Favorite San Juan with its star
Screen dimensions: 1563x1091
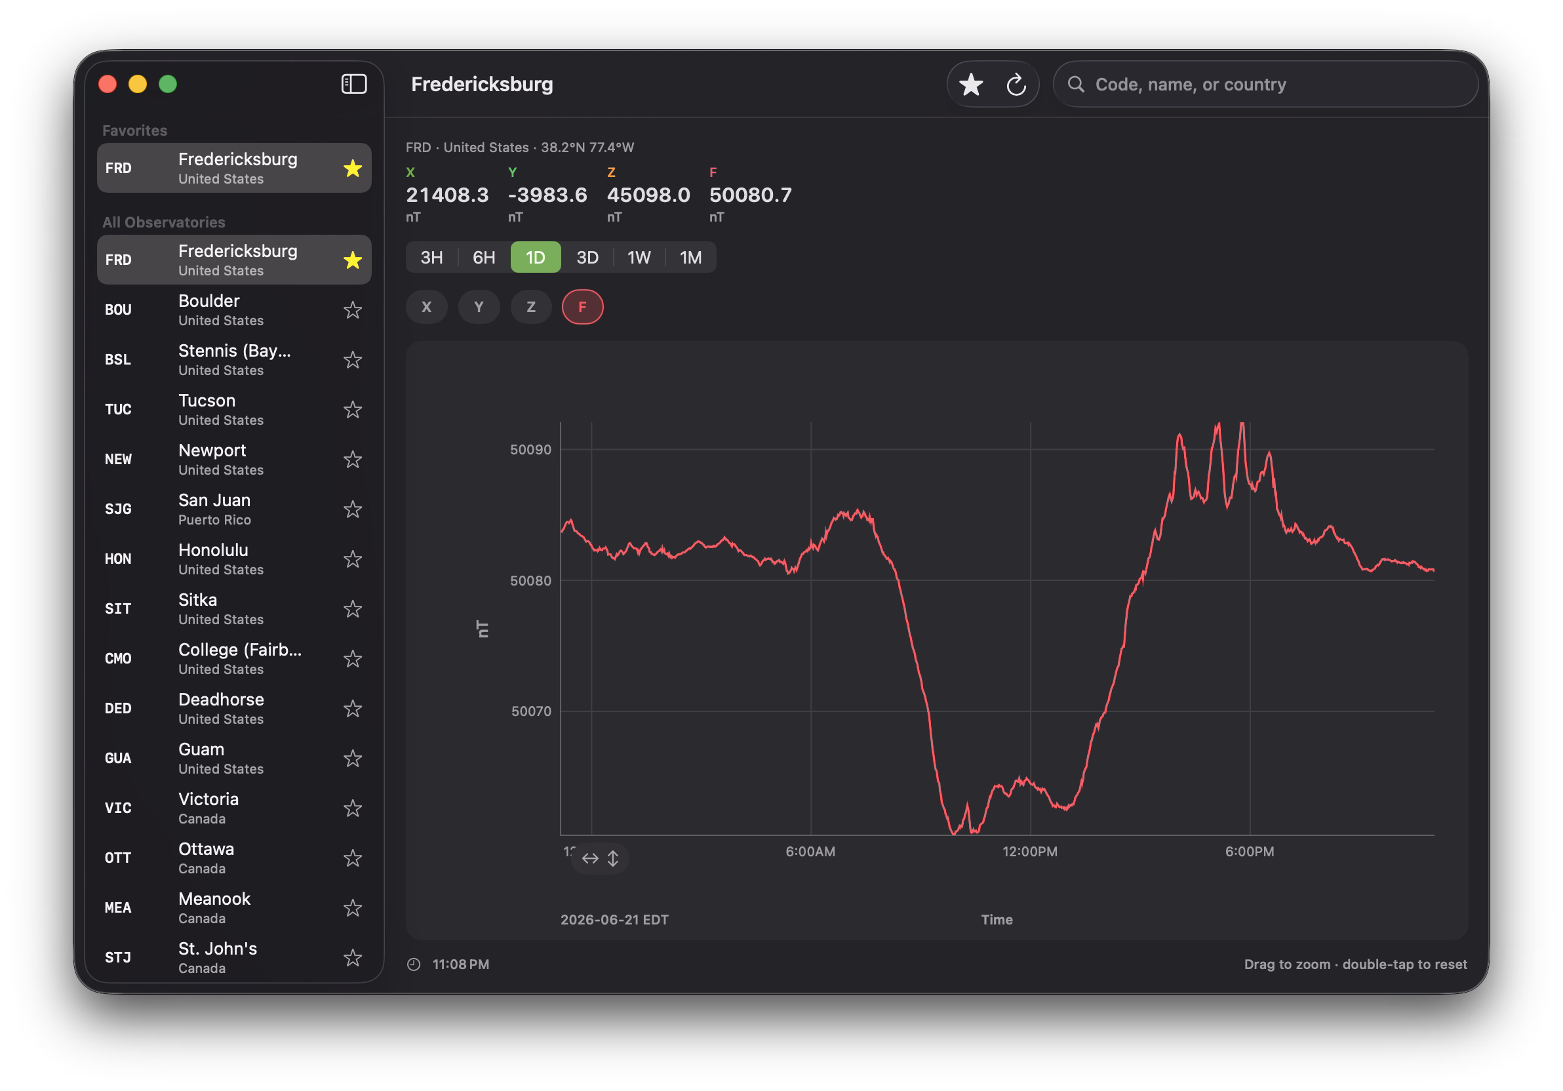pos(353,509)
